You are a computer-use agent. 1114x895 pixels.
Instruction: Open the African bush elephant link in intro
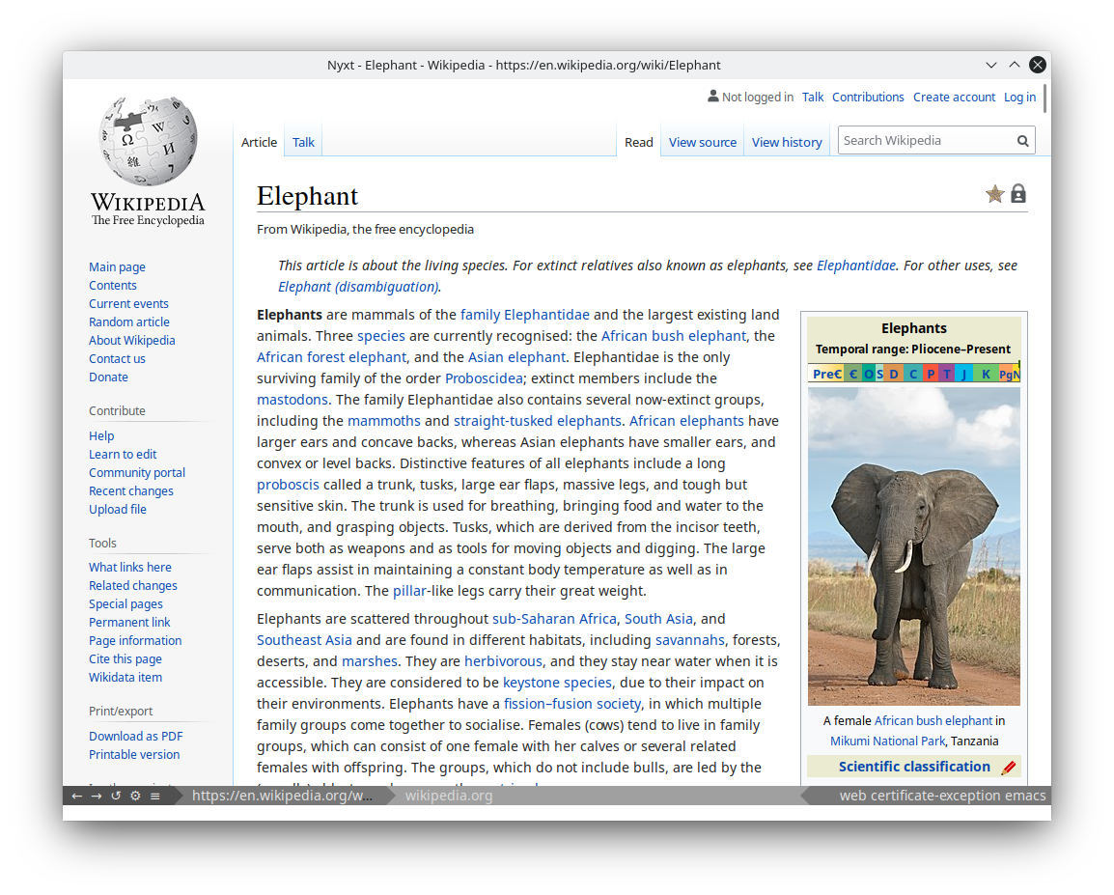[674, 336]
